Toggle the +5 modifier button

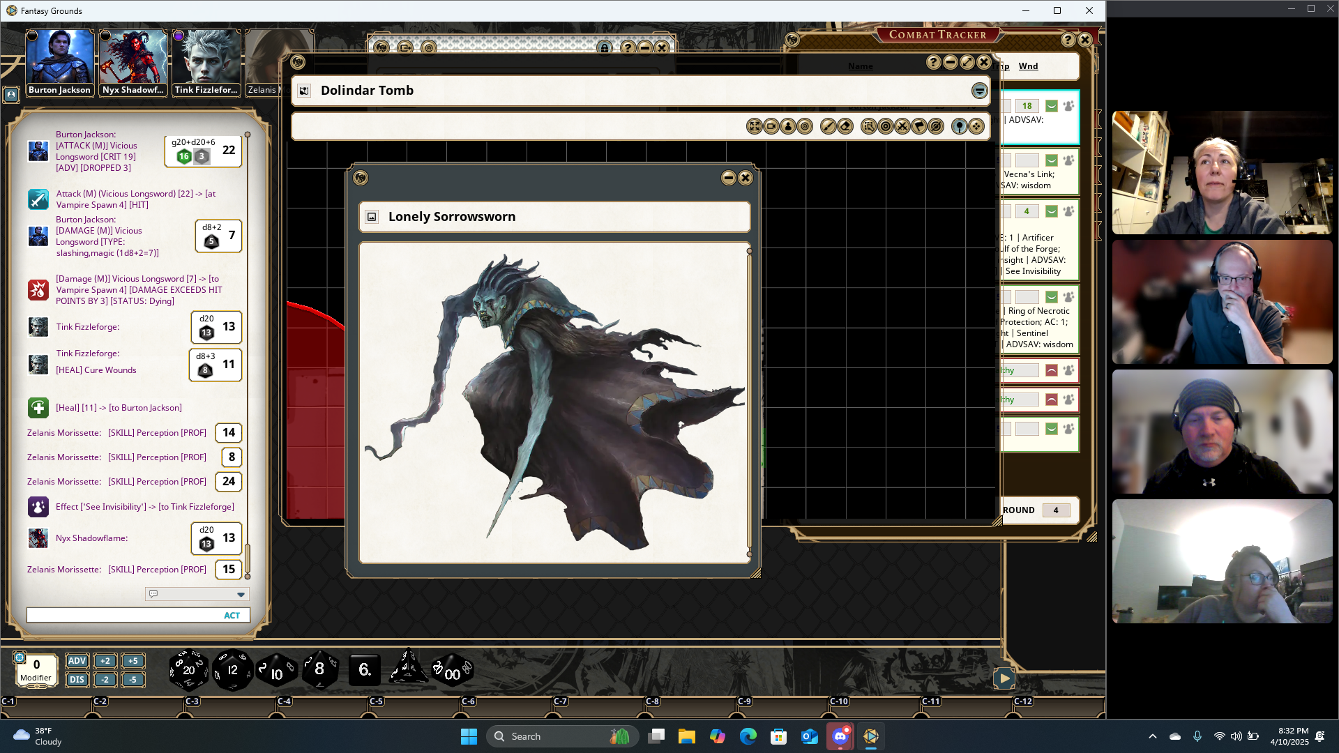[x=133, y=661]
